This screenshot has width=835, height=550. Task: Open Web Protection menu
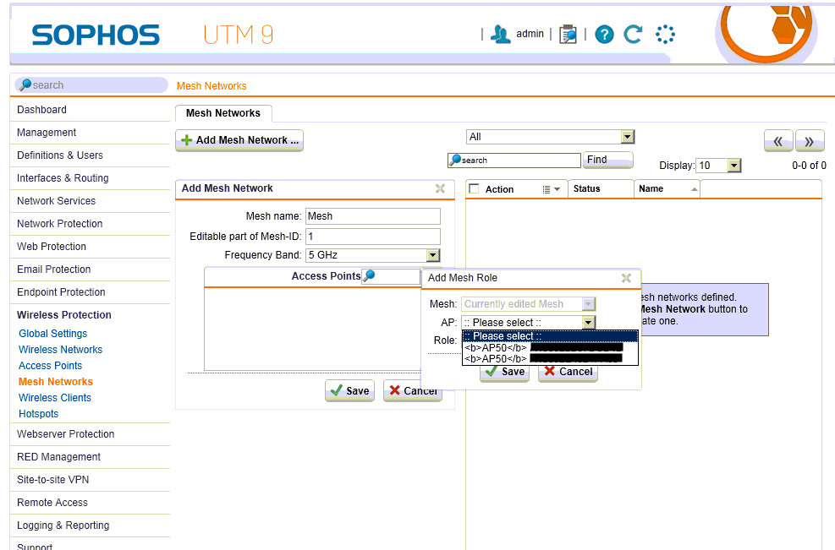[51, 247]
